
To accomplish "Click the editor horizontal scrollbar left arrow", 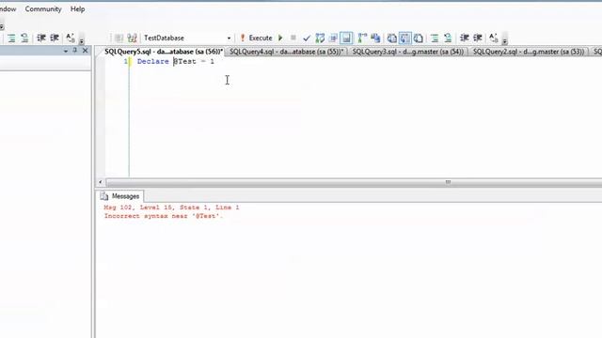I will (101, 182).
